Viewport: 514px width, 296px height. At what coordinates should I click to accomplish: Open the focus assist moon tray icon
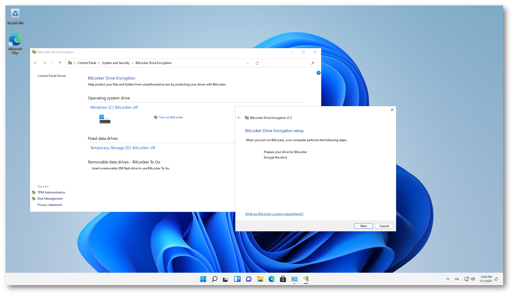pos(496,279)
